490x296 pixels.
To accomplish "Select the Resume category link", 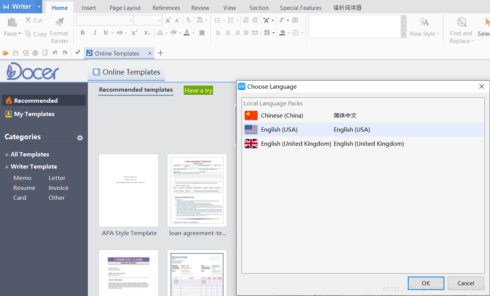I will tap(24, 188).
